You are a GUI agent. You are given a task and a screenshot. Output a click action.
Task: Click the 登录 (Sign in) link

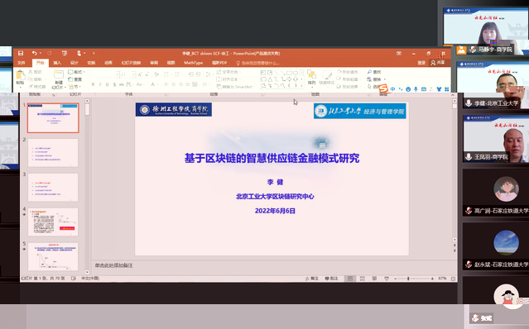(x=421, y=63)
